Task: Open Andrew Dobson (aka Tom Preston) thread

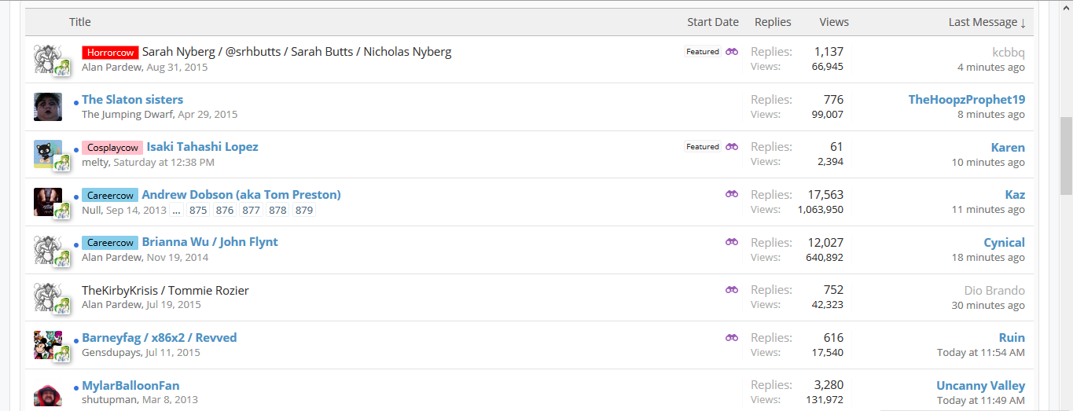Action: pyautogui.click(x=241, y=194)
